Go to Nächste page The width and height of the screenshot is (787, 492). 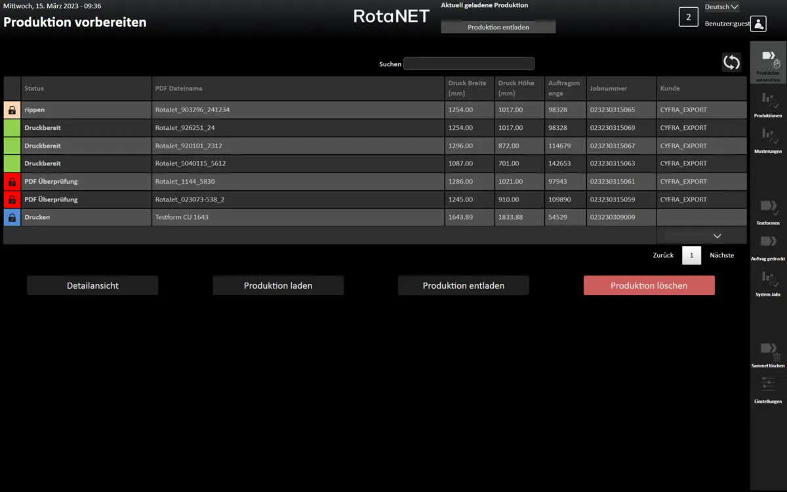coord(721,255)
